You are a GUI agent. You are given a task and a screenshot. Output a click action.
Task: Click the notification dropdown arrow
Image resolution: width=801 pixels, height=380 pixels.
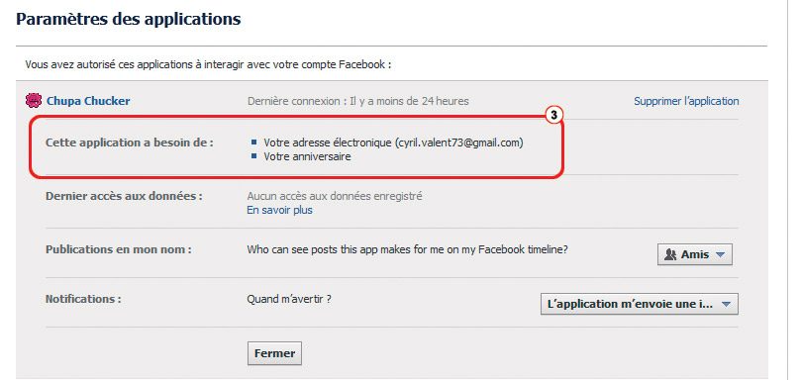point(726,305)
